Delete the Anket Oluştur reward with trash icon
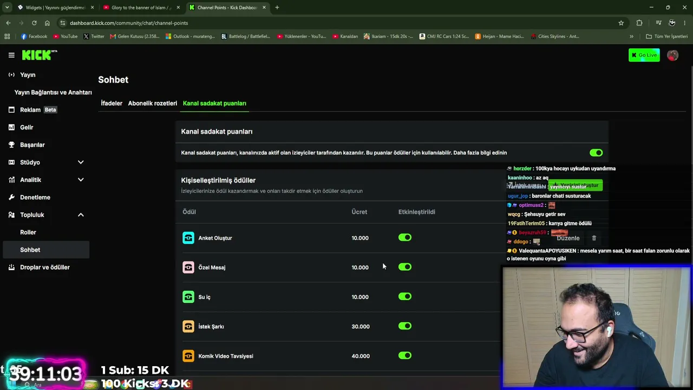693x390 pixels. click(594, 238)
